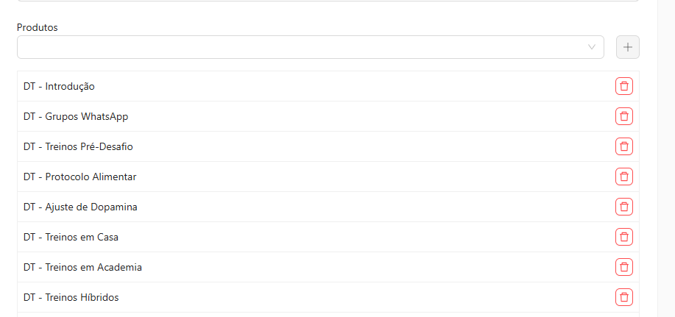The height and width of the screenshot is (317, 675).
Task: Delete DT - Treinos Pré-Desafio entry
Action: [x=623, y=146]
